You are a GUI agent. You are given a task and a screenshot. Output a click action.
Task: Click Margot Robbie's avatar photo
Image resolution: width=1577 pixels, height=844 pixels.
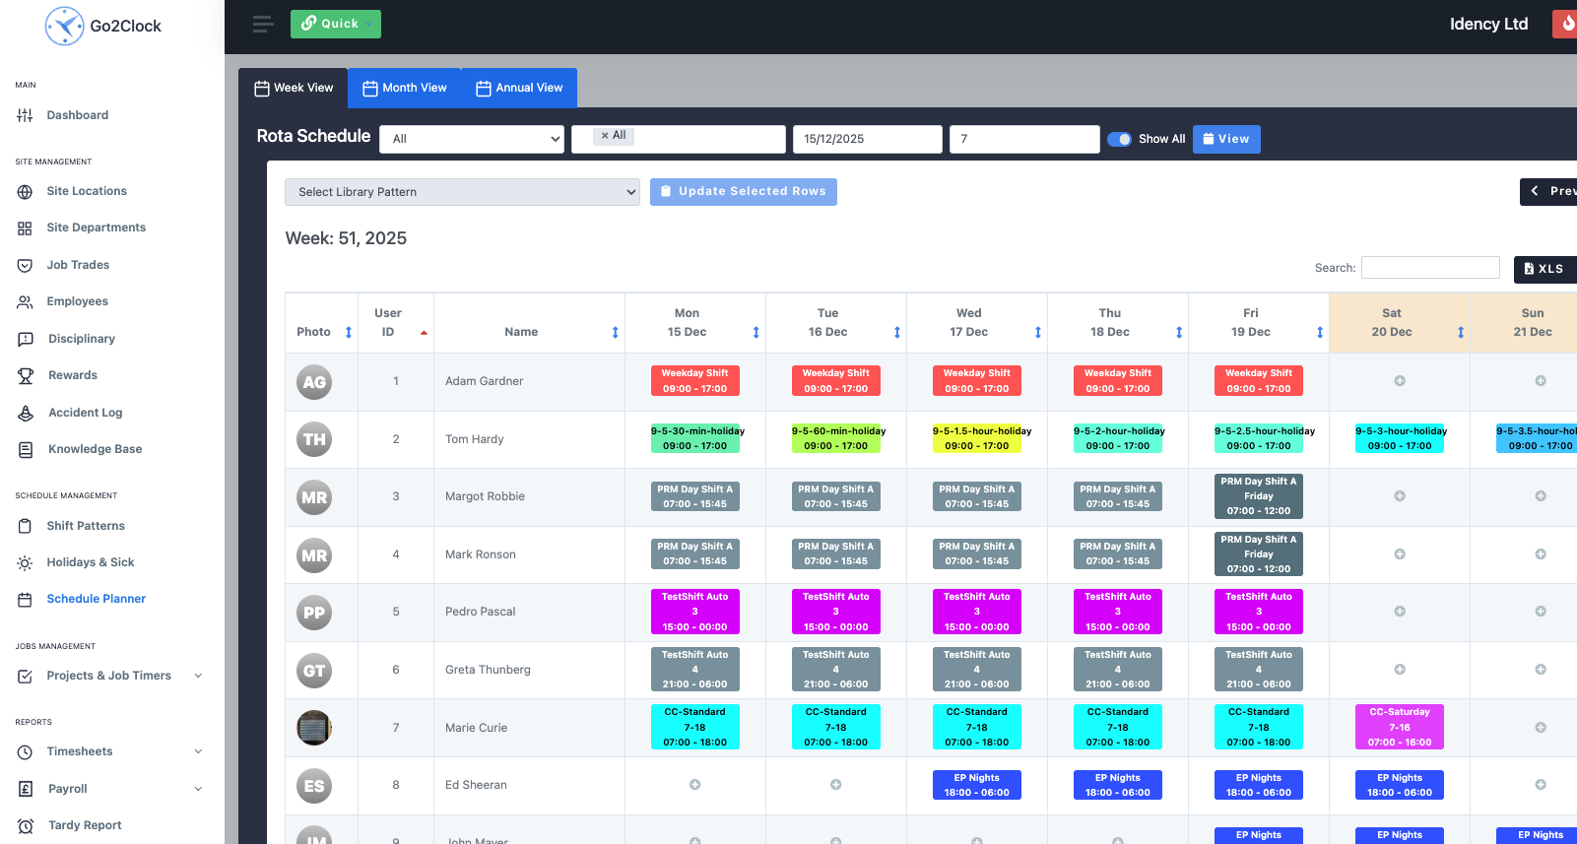pyautogui.click(x=314, y=497)
